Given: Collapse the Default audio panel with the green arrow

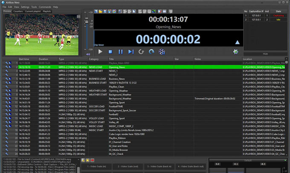Looking at the screenshot, I should 285,160.
